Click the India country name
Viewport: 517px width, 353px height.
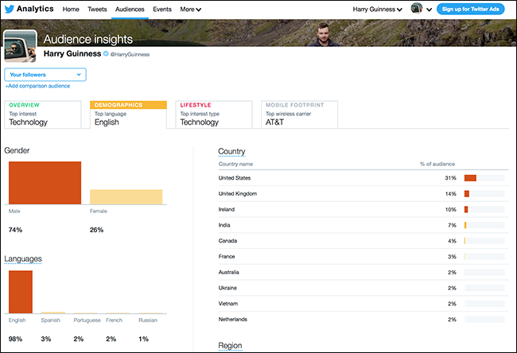[x=224, y=225]
